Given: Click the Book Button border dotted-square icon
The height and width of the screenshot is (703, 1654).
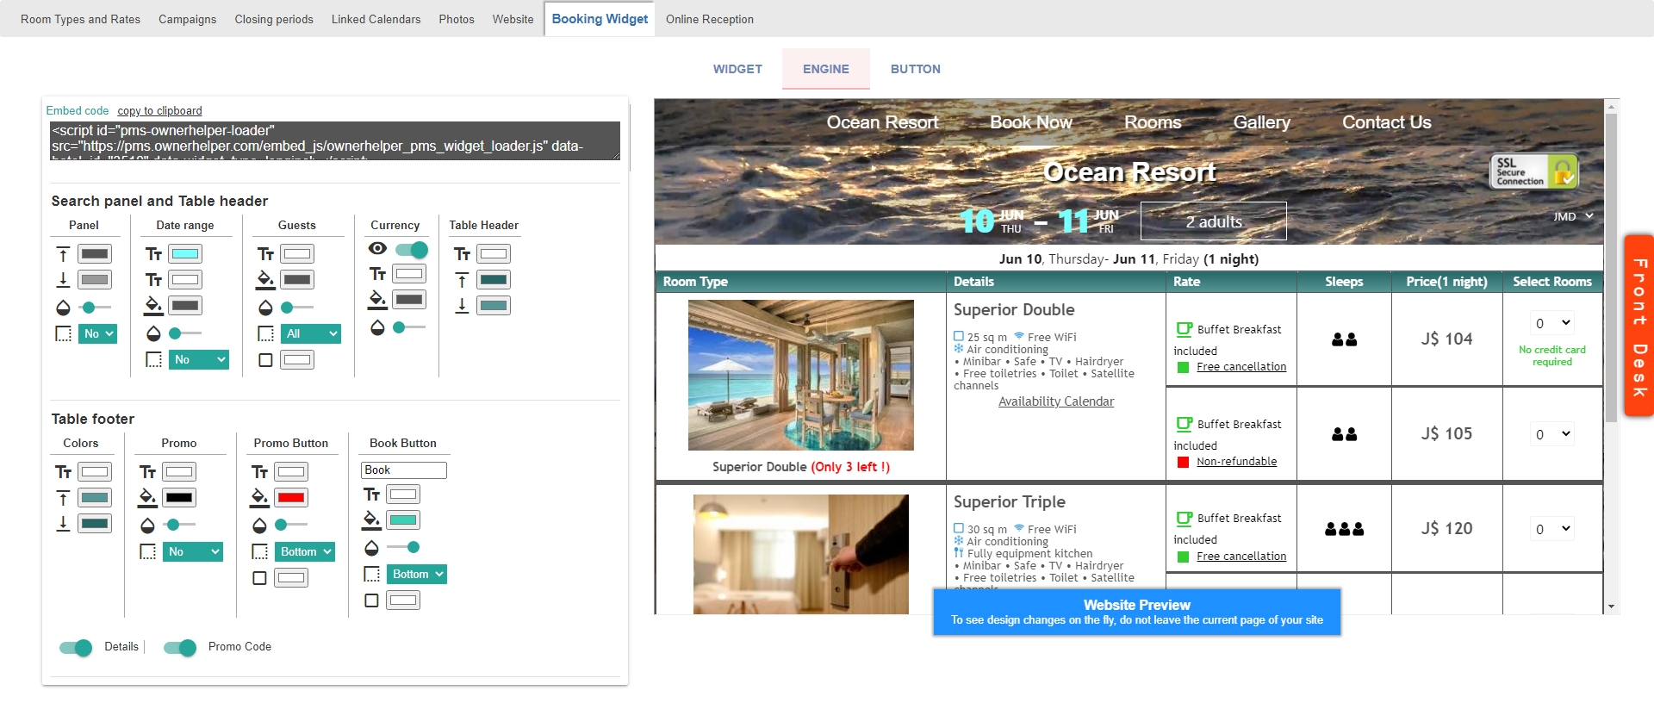Looking at the screenshot, I should [x=371, y=574].
